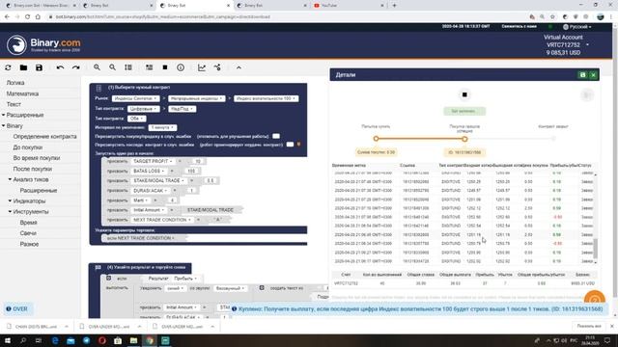This screenshot has height=347, width=618.
Task: Open the trading view network icon
Action: [217, 67]
